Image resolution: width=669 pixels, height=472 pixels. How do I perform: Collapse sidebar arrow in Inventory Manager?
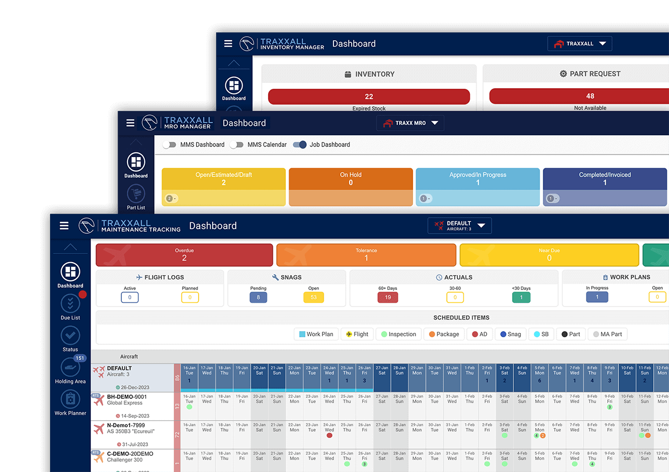tap(234, 63)
